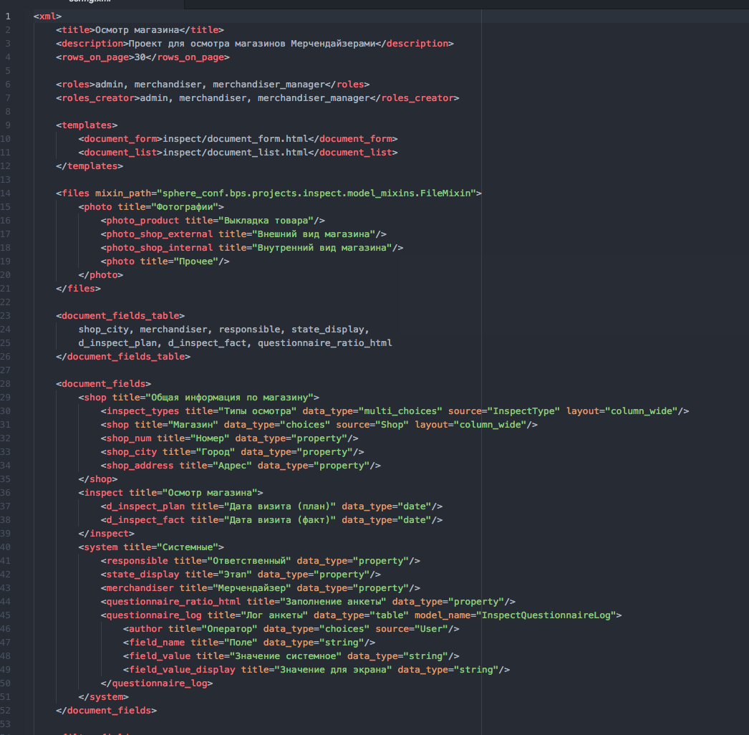
Task: Click the opening inspect tag on line 36
Action: pos(101,493)
